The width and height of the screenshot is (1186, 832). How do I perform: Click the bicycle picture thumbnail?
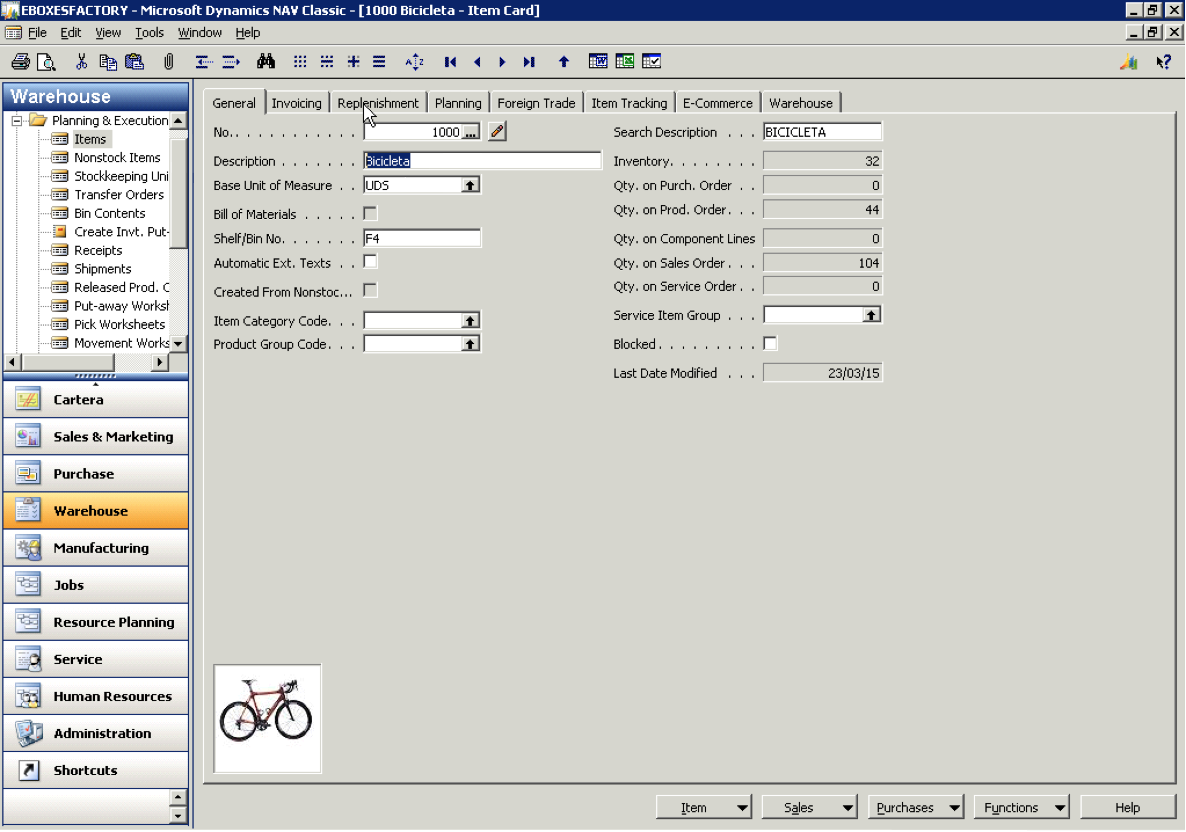pyautogui.click(x=267, y=718)
